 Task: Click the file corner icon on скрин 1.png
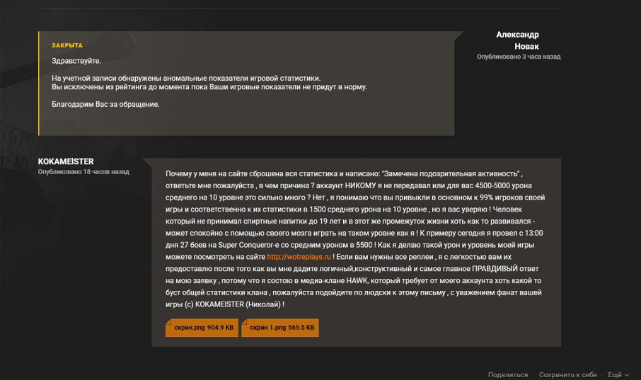tap(244, 321)
